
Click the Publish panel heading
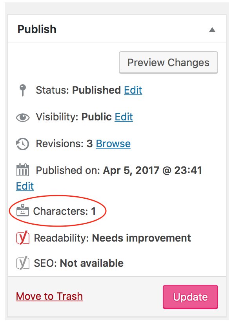coord(37,29)
